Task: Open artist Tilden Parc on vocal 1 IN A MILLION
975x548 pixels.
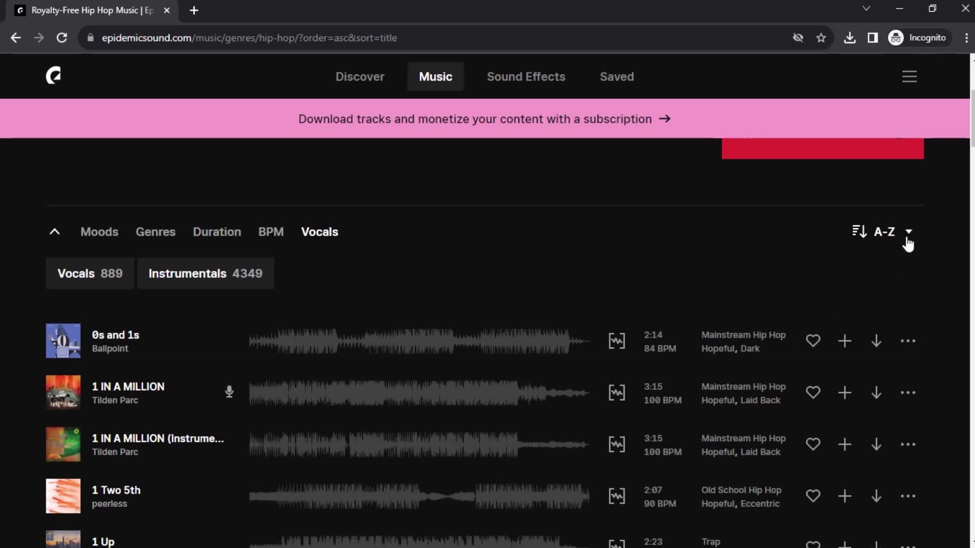Action: click(115, 400)
